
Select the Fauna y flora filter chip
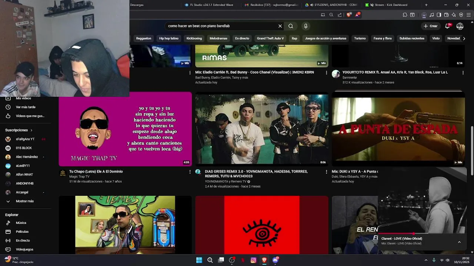click(x=383, y=38)
